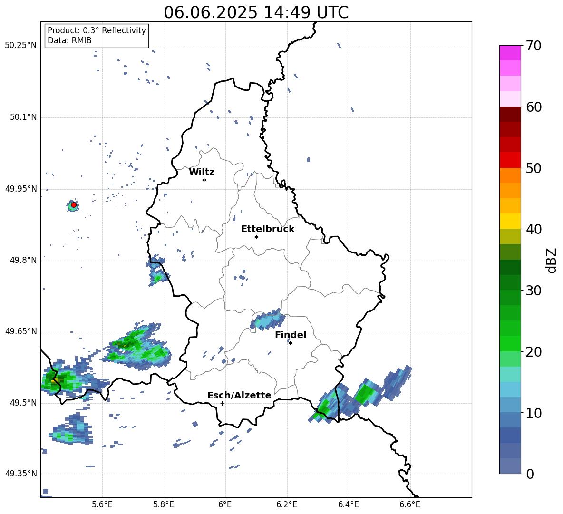The image size is (563, 514).
Task: Click the Wiltz cross marker
Action: [x=204, y=180]
